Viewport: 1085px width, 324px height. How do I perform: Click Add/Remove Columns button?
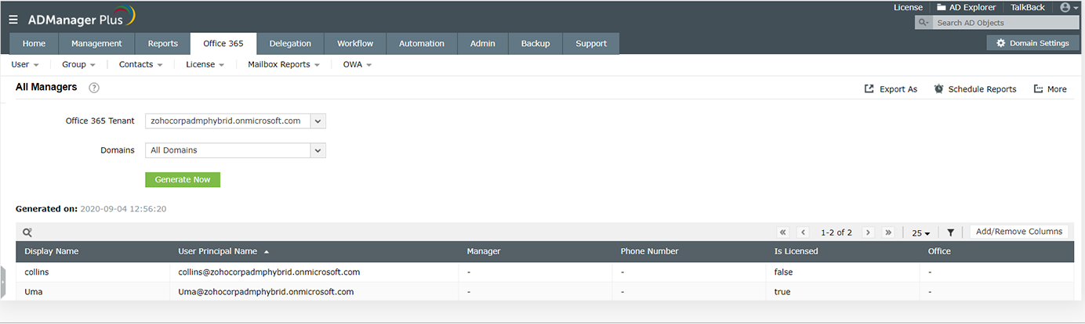(x=1019, y=232)
